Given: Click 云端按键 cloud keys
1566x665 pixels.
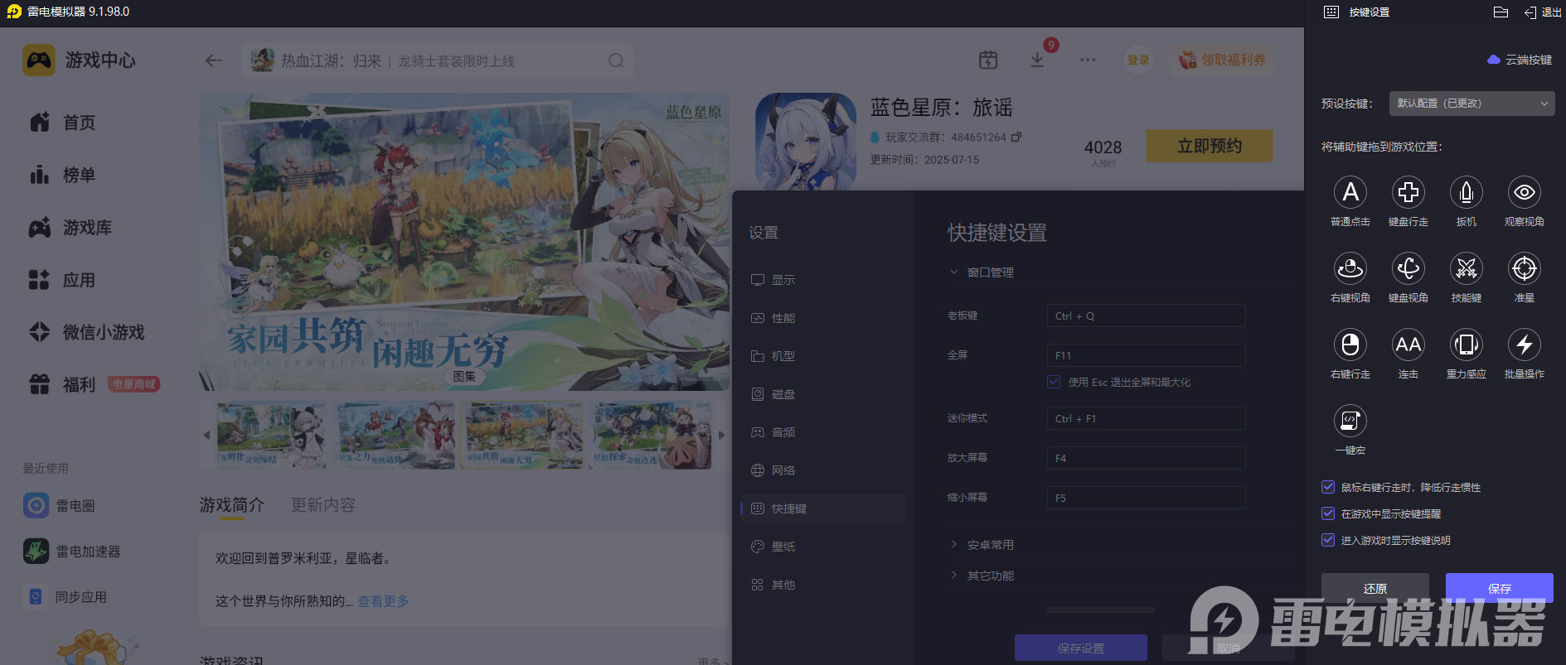Looking at the screenshot, I should (1520, 60).
